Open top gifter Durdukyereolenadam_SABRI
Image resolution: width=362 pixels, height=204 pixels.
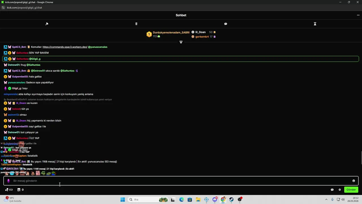tap(171, 33)
